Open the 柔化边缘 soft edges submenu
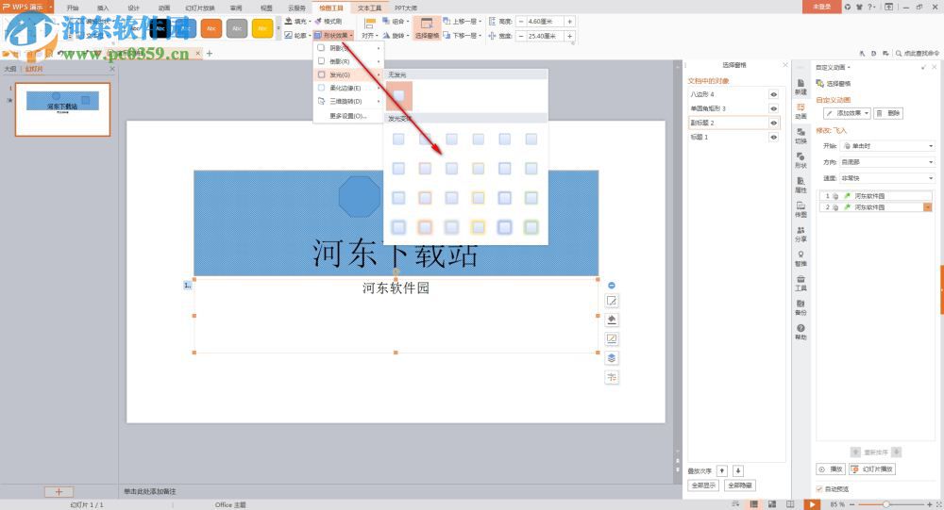944x510 pixels. (x=348, y=88)
